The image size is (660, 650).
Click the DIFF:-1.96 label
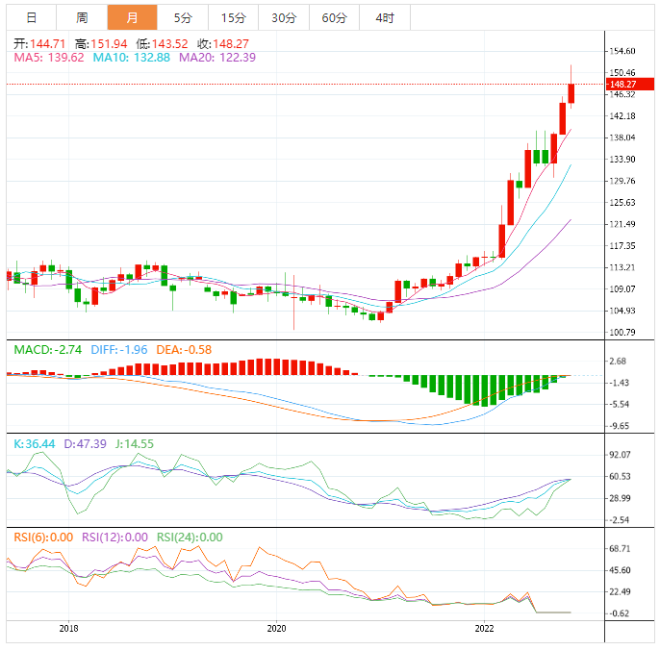[x=119, y=349]
